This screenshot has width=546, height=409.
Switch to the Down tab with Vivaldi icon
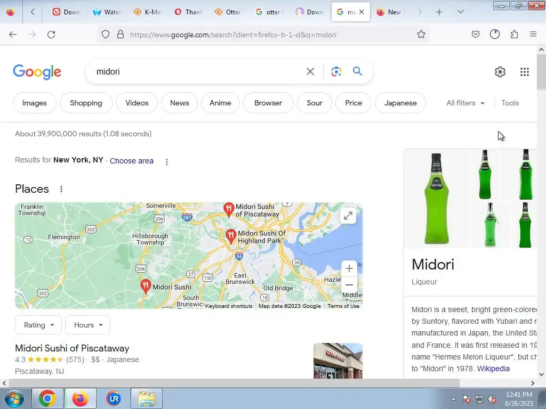click(66, 12)
